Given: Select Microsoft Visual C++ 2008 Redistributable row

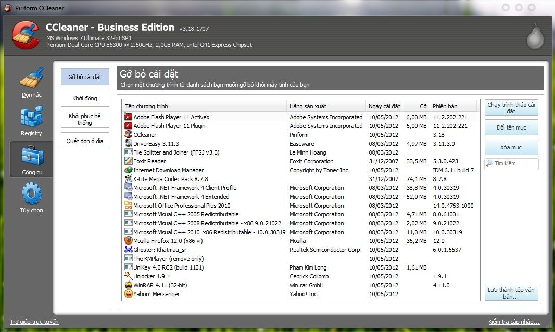Looking at the screenshot, I should click(x=301, y=223).
